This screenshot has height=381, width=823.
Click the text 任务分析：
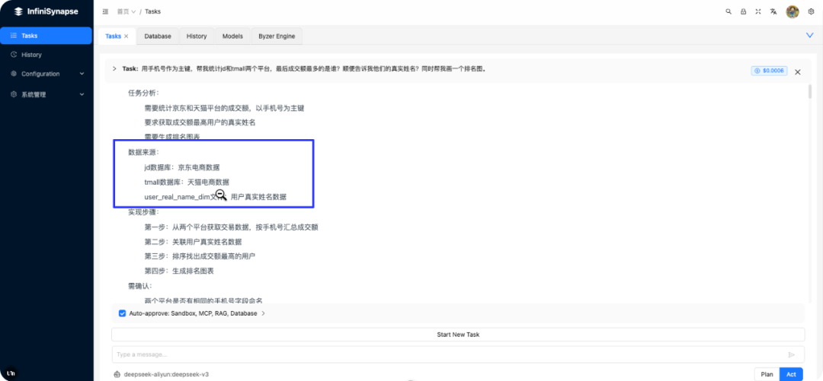144,94
